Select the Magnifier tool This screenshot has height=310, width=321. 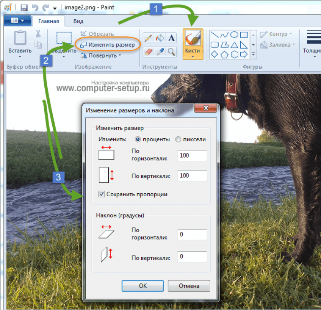pyautogui.click(x=171, y=52)
